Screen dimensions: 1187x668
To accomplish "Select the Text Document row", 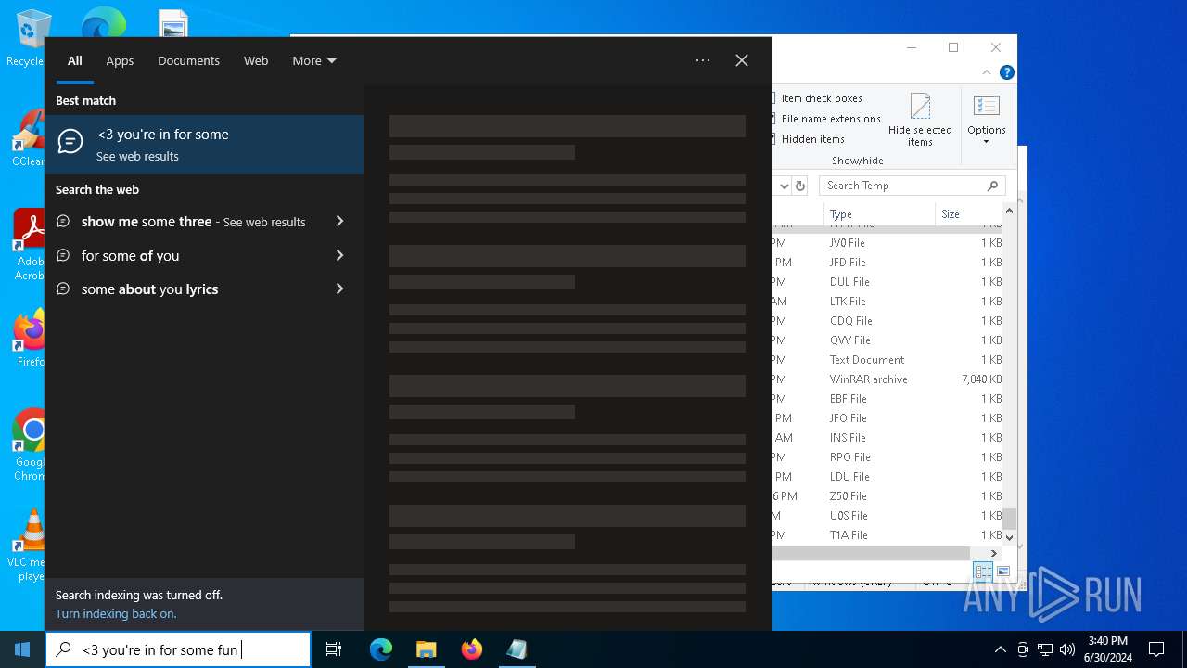I will (887, 360).
